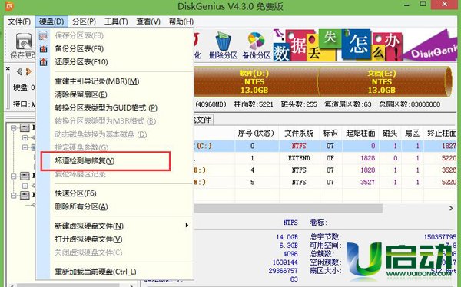Select the partition row with NTFS index 0

coord(325,146)
